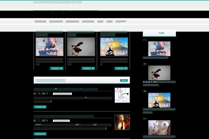This screenshot has height=139, width=209.
Task: Click the read-more button under the statue figure card
Action: [x=57, y=68]
